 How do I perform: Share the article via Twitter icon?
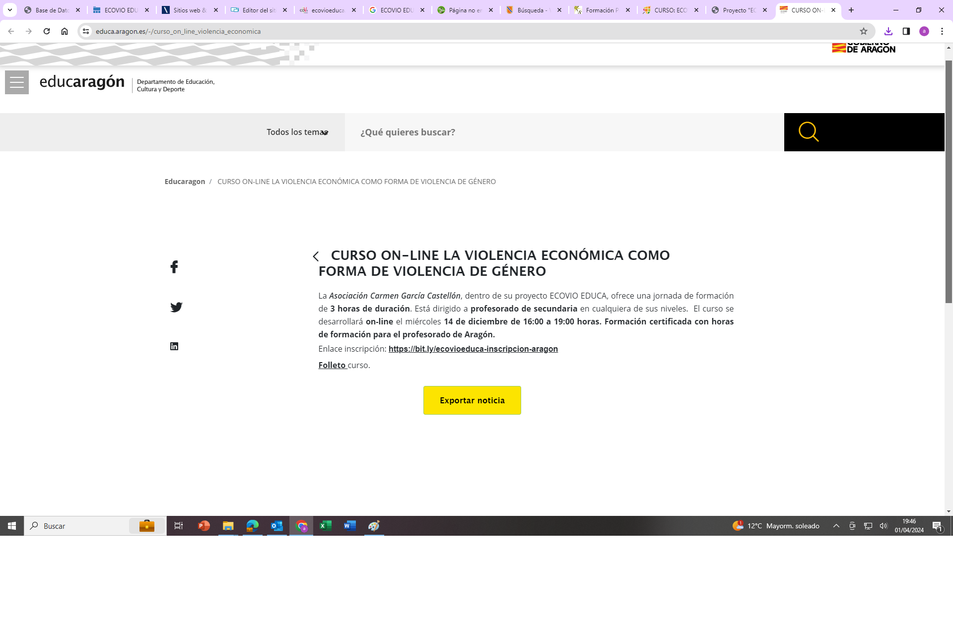pos(176,307)
